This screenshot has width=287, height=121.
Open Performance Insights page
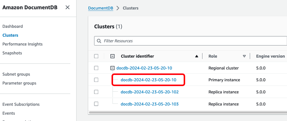[x=22, y=44]
